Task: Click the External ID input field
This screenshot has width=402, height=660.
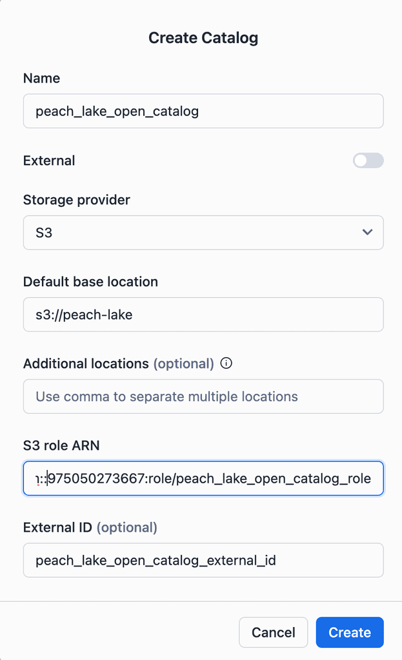Action: coord(203,559)
